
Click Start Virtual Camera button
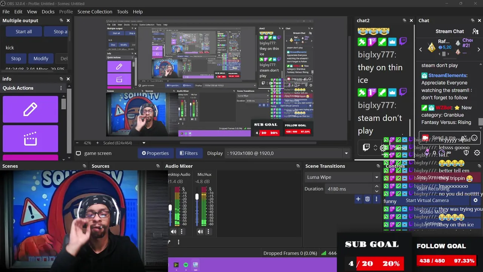[x=427, y=201]
